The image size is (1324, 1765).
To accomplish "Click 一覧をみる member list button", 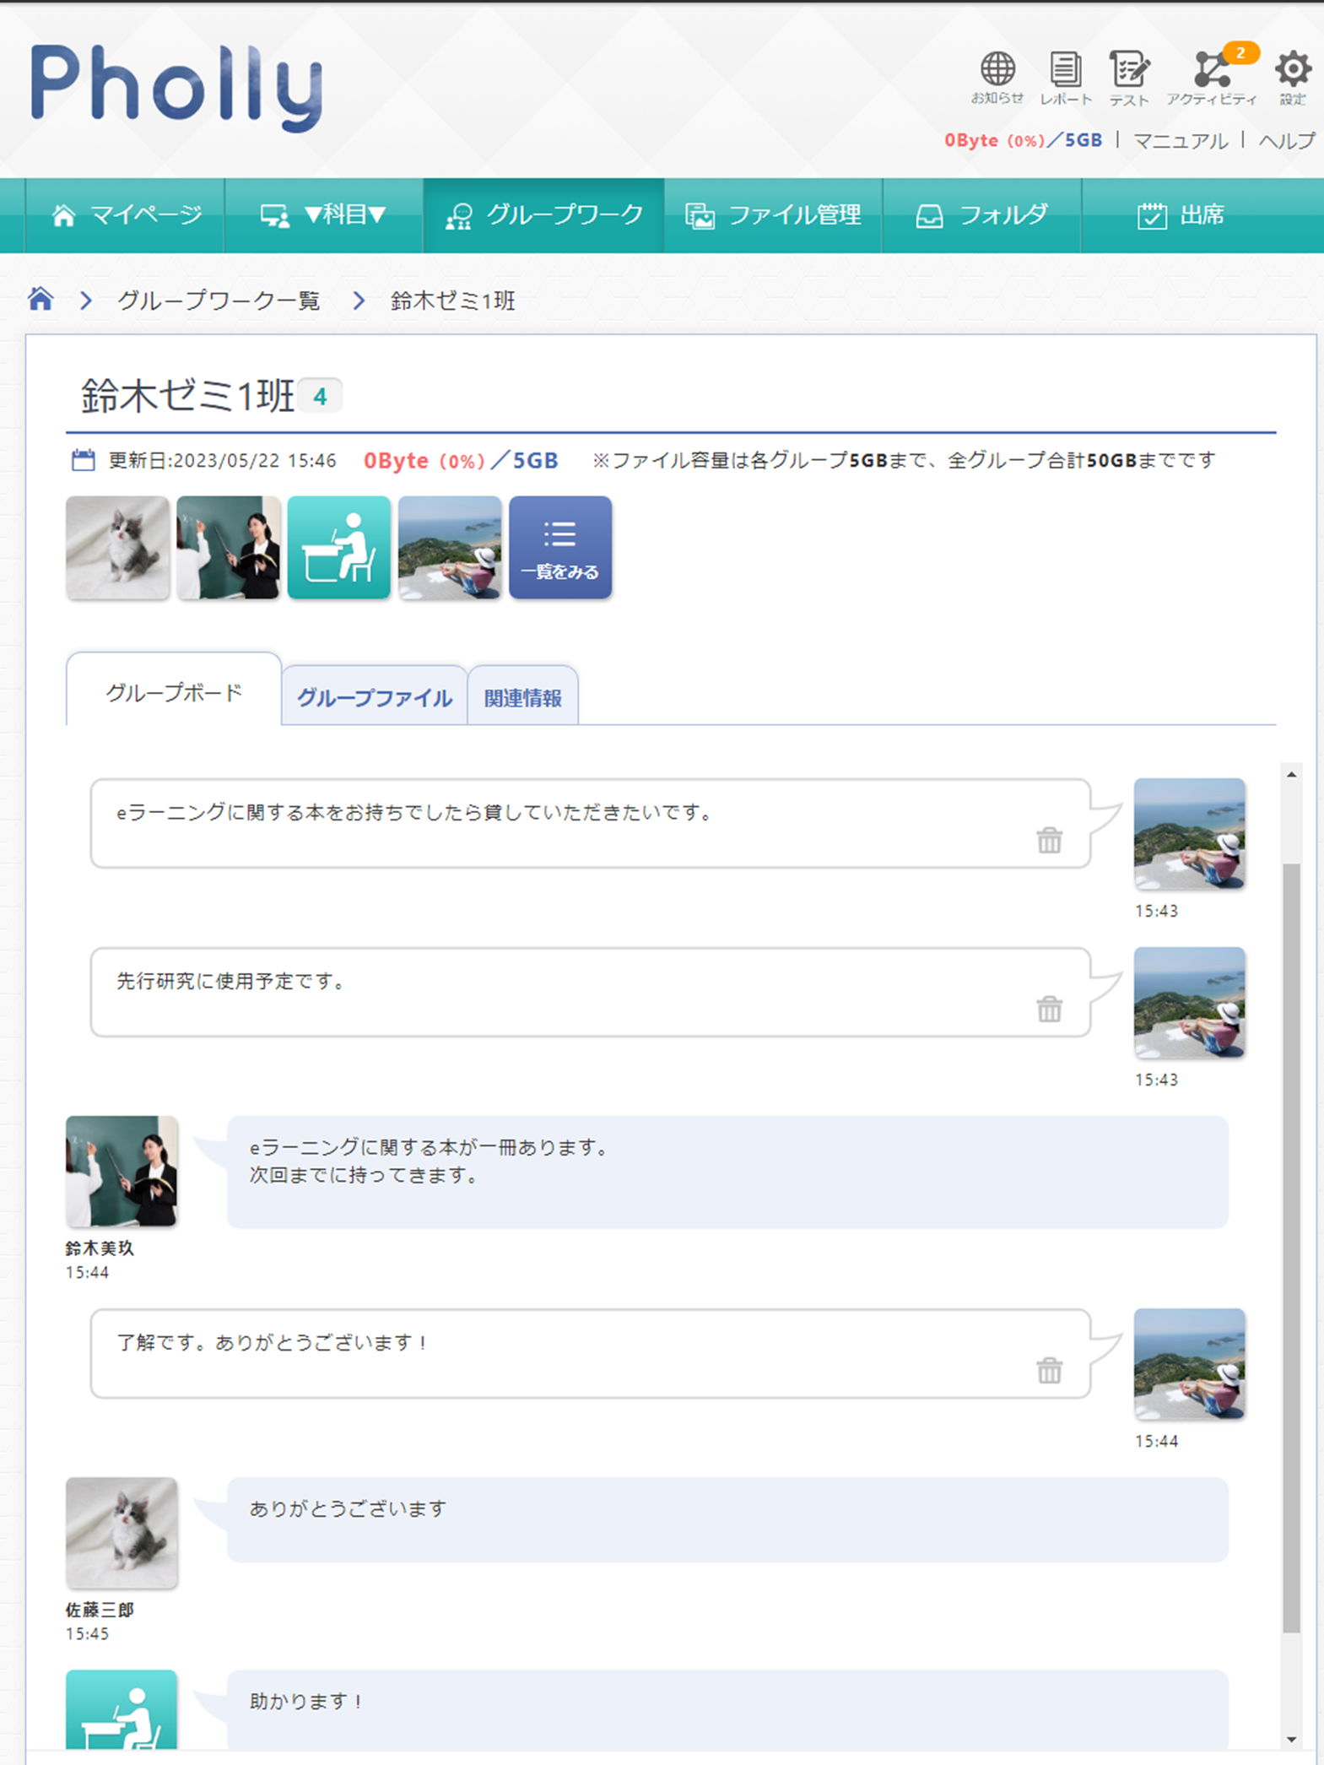I will (559, 548).
